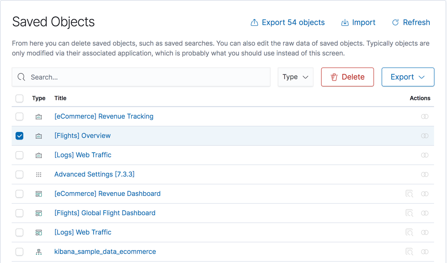Open the Advanced Settings [7.3.3] link
The image size is (447, 263).
(x=94, y=174)
